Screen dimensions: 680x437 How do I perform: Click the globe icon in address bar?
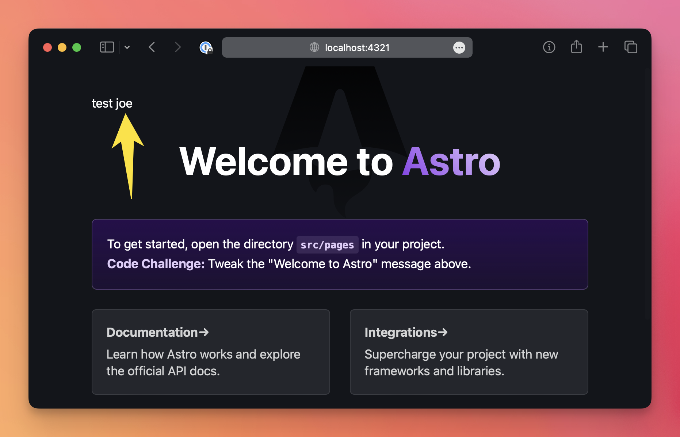pyautogui.click(x=314, y=47)
